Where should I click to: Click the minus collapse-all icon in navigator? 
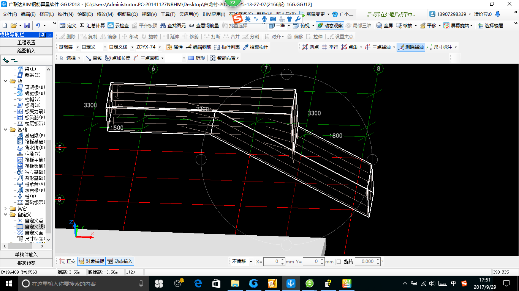tap(14, 60)
